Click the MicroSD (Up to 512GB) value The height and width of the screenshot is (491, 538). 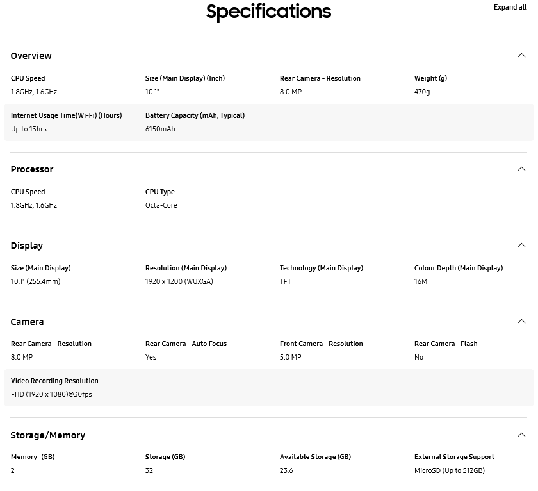click(450, 470)
